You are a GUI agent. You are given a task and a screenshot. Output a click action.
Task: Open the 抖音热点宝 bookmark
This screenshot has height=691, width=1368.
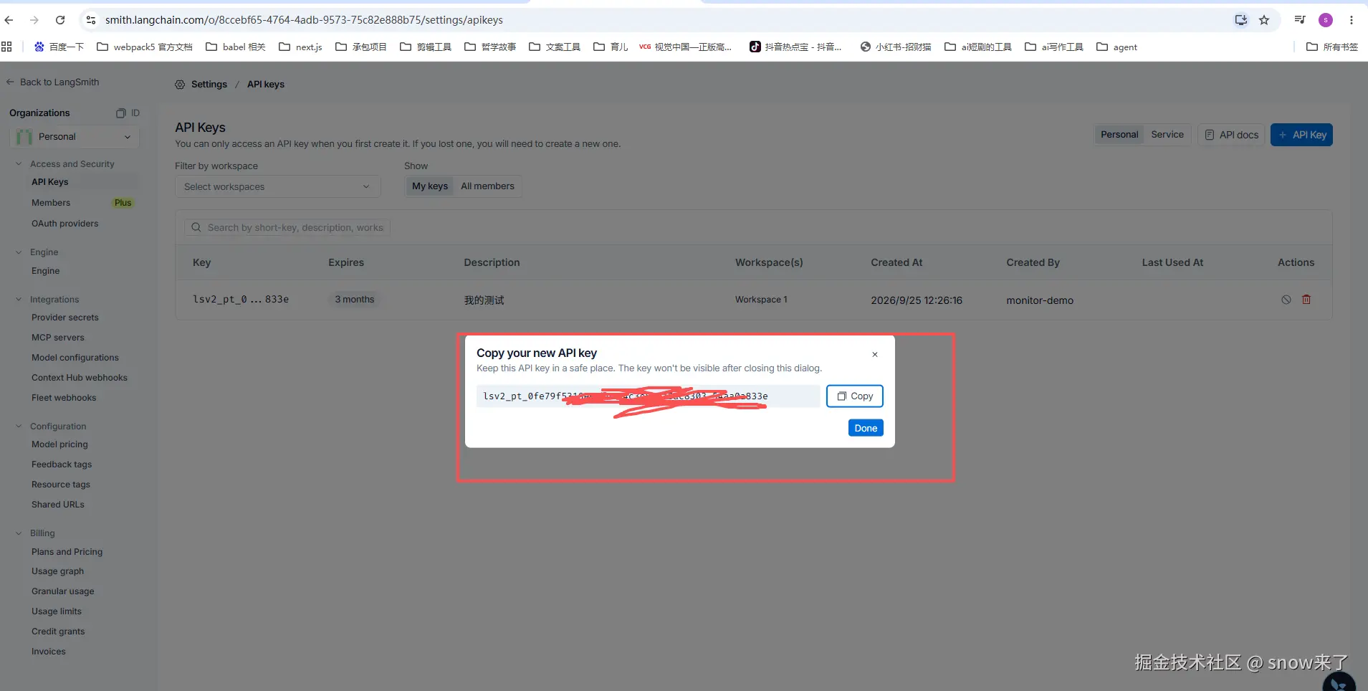point(795,47)
